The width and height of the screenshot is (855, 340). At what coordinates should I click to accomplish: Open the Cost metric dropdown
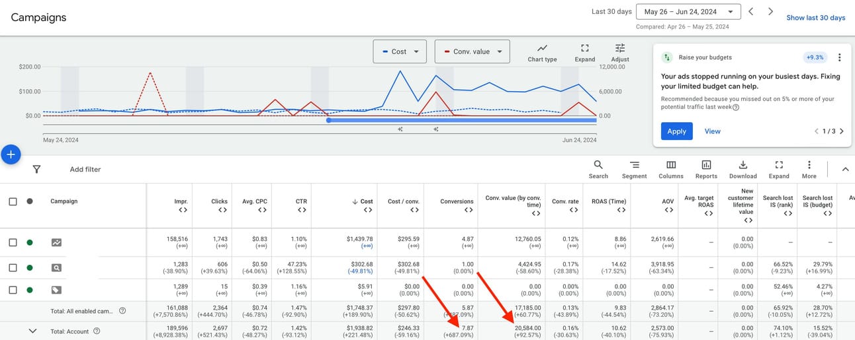400,51
